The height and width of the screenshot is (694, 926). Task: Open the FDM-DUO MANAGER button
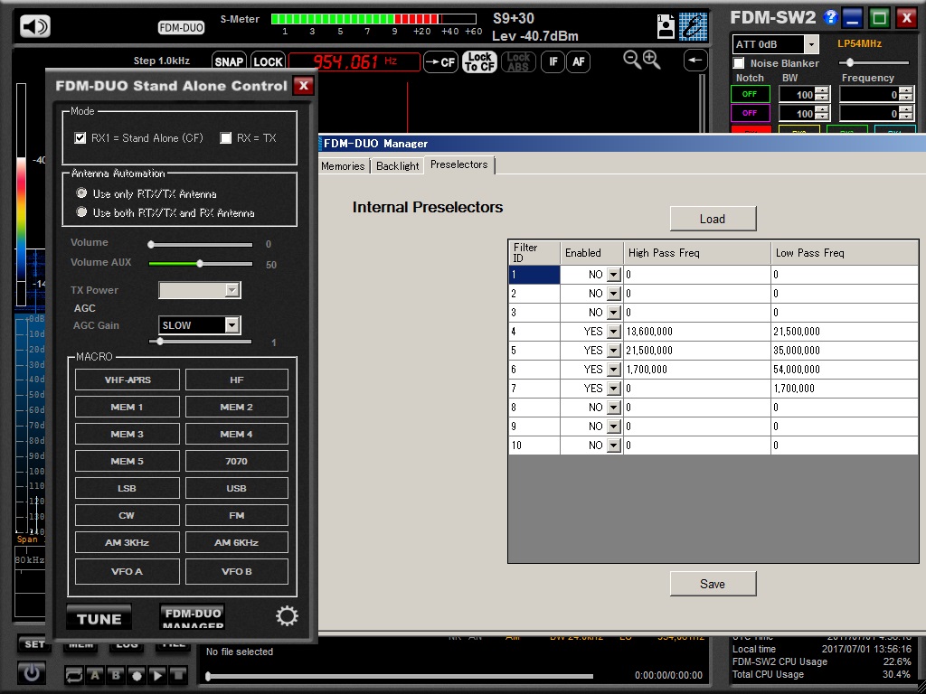coord(193,616)
